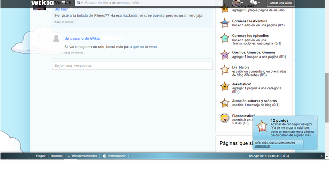Click the 10 puntos heading text
Image resolution: width=329 pixels, height=185 pixels.
coord(280,120)
